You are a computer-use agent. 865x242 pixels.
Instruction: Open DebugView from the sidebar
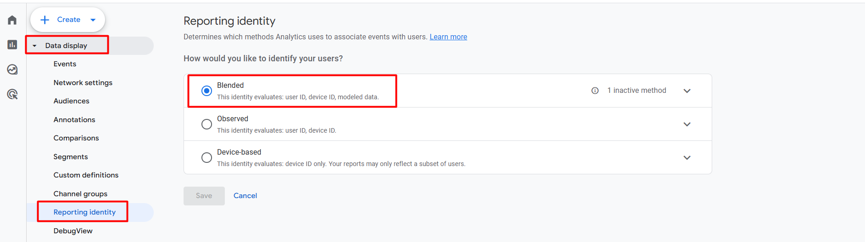[x=73, y=231]
